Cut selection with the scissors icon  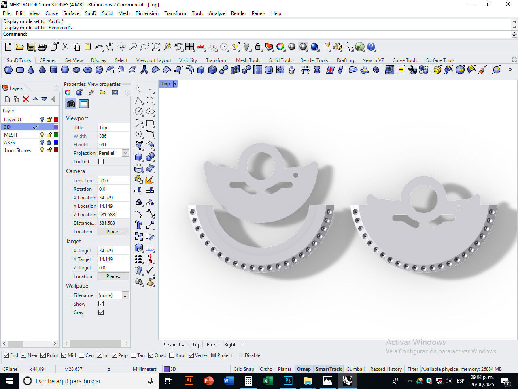pyautogui.click(x=65, y=47)
